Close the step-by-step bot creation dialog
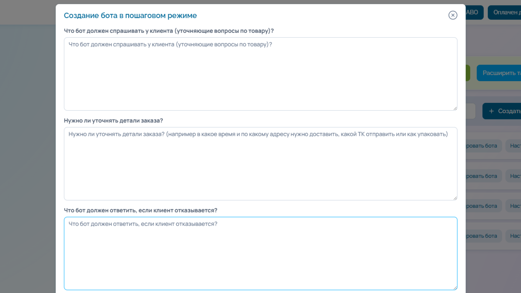The width and height of the screenshot is (521, 293). coord(453,15)
